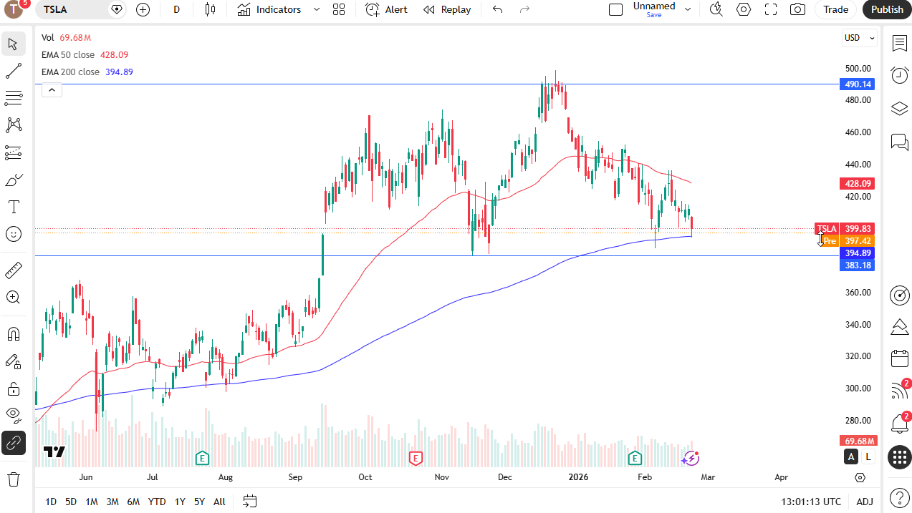Undo the last chart action
This screenshot has width=912, height=513.
tap(497, 9)
